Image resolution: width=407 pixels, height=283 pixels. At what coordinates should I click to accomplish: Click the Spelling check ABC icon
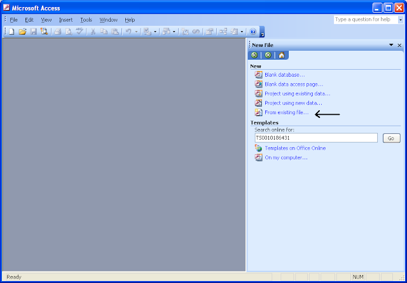click(x=79, y=32)
